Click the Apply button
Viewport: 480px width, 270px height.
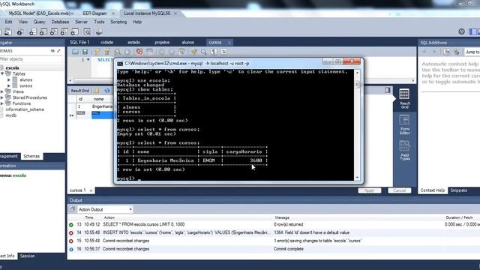tap(370, 190)
